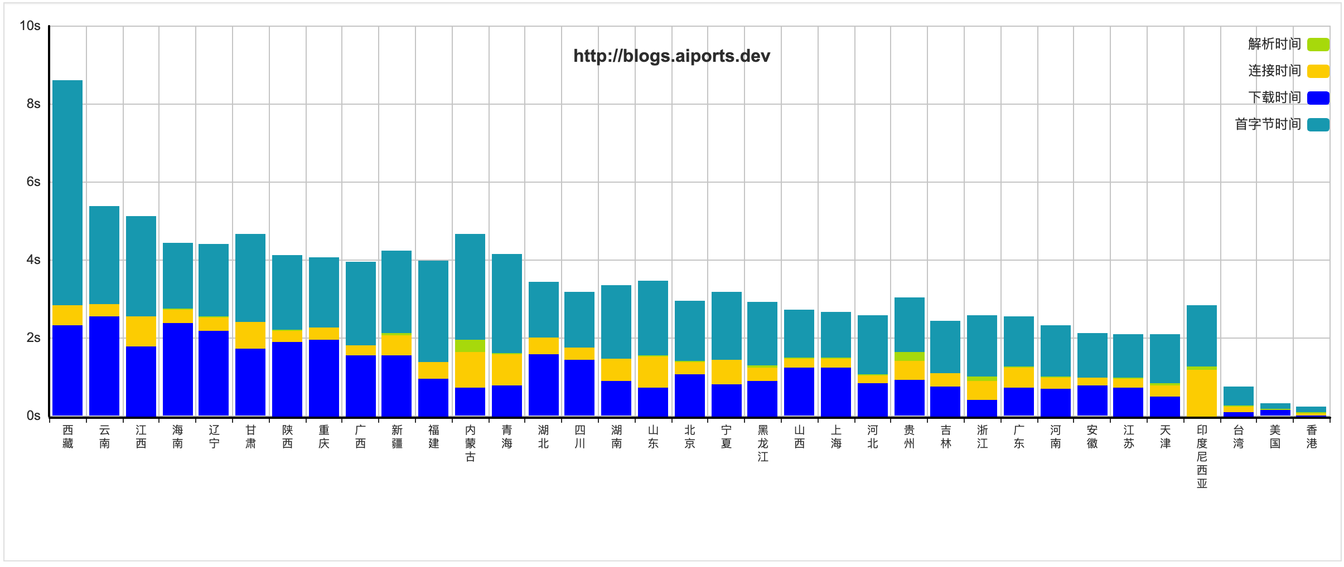Image resolution: width=1344 pixels, height=567 pixels.
Task: Click the blue download segment of 云南 bar
Action: 104,365
